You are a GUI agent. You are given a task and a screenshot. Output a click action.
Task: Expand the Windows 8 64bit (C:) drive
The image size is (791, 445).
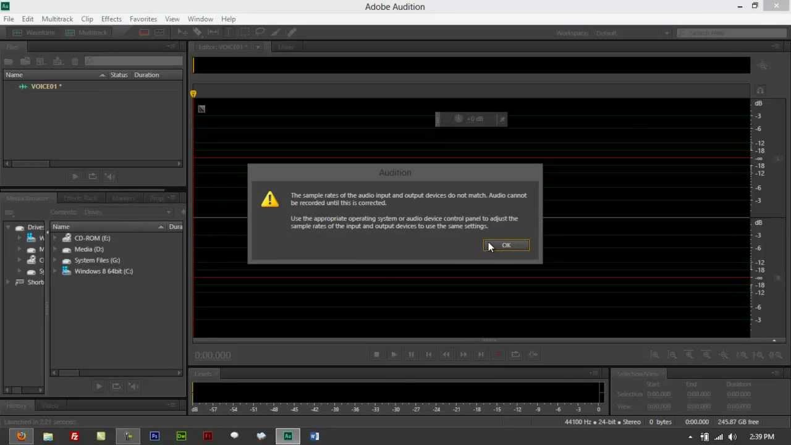[55, 271]
